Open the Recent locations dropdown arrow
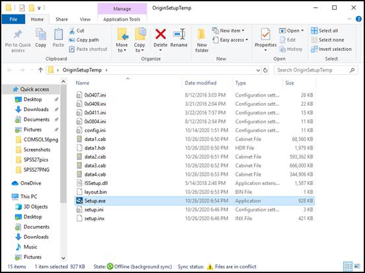Viewport: 365px width, 273px height. pos(32,70)
